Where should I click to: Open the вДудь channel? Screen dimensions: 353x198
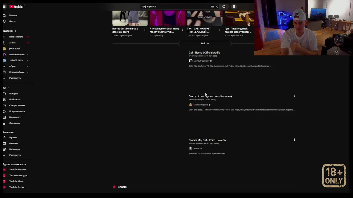pyautogui.click(x=12, y=66)
